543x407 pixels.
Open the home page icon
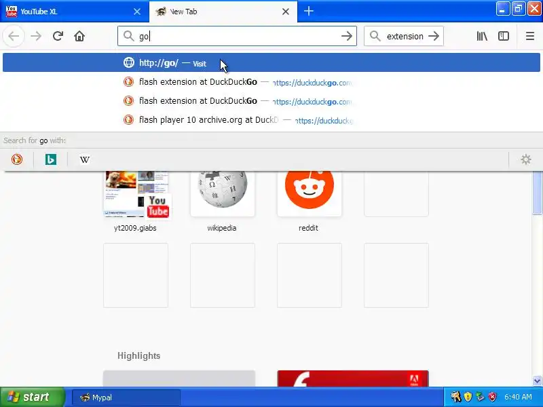click(79, 36)
